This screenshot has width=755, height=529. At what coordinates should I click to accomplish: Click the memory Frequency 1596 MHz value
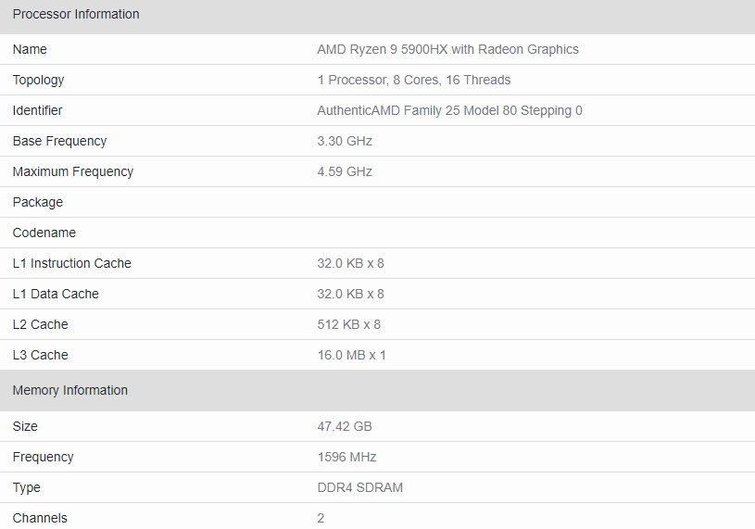346,457
